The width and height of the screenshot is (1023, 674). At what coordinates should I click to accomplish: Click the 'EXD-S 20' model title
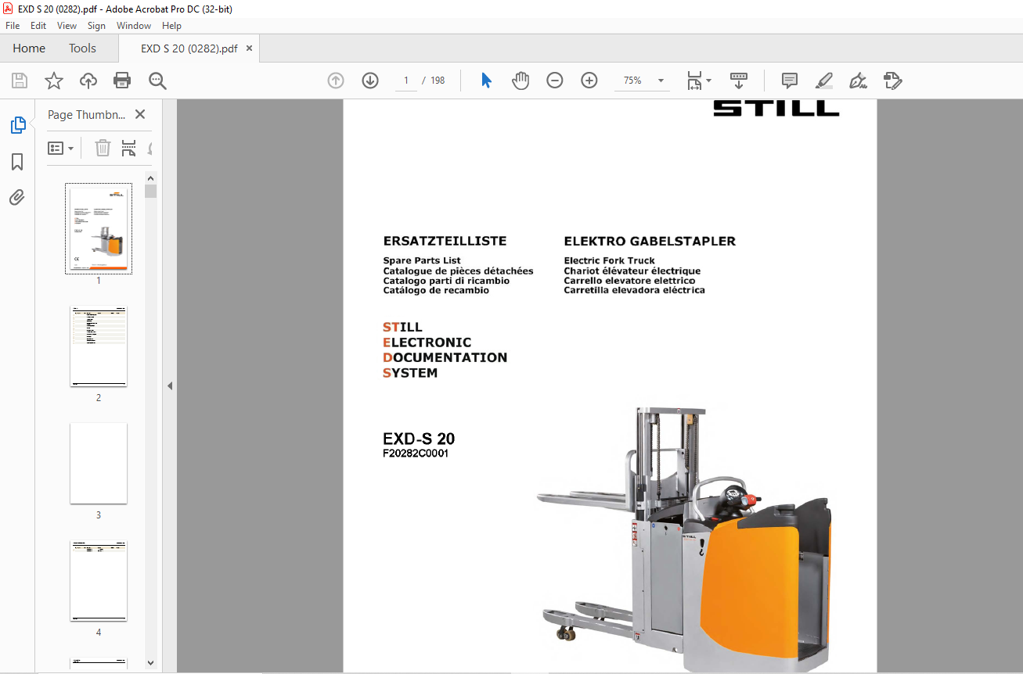419,439
